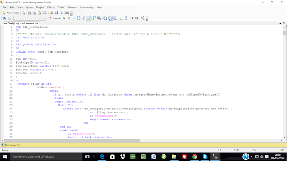Increase the line indent

[137, 18]
